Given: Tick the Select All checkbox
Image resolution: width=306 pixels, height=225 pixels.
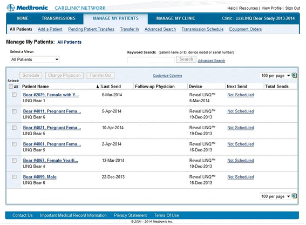Looking at the screenshot, I should click(x=11, y=87).
